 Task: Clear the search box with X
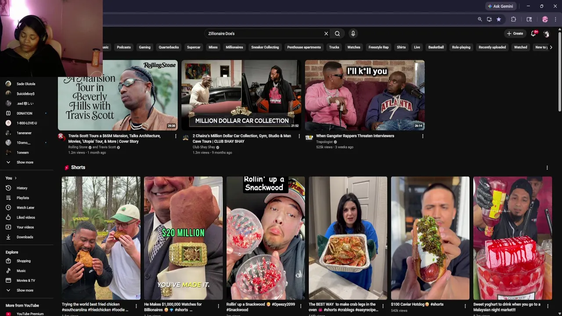pos(326,33)
